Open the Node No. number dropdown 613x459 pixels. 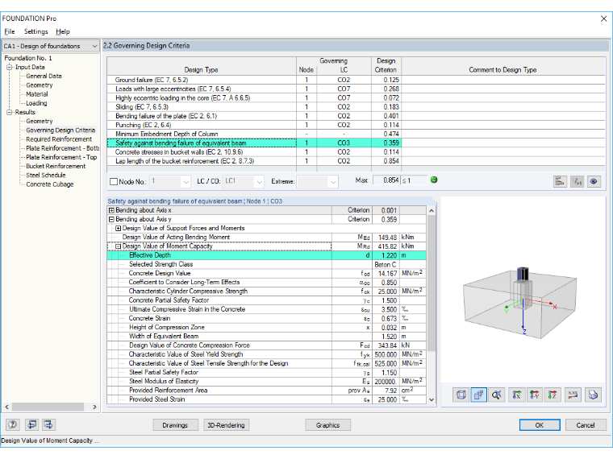(x=186, y=181)
